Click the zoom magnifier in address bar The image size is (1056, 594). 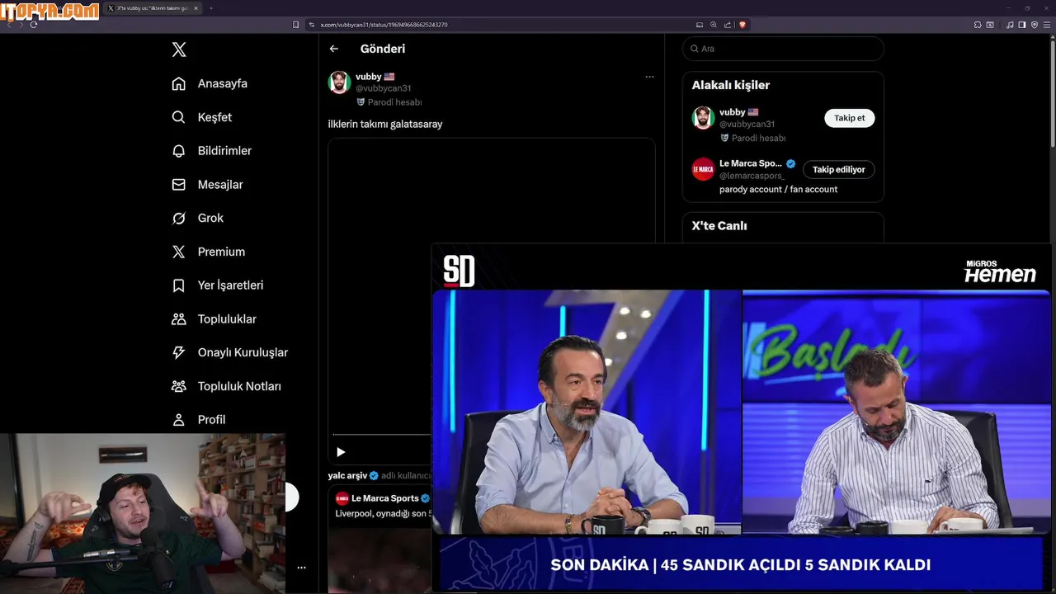pyautogui.click(x=714, y=25)
